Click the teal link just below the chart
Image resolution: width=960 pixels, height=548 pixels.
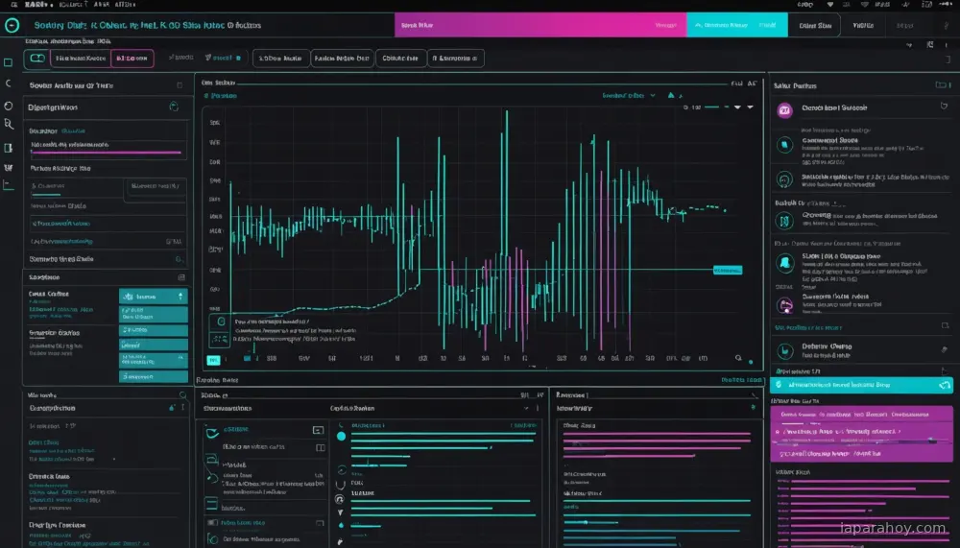(x=741, y=380)
